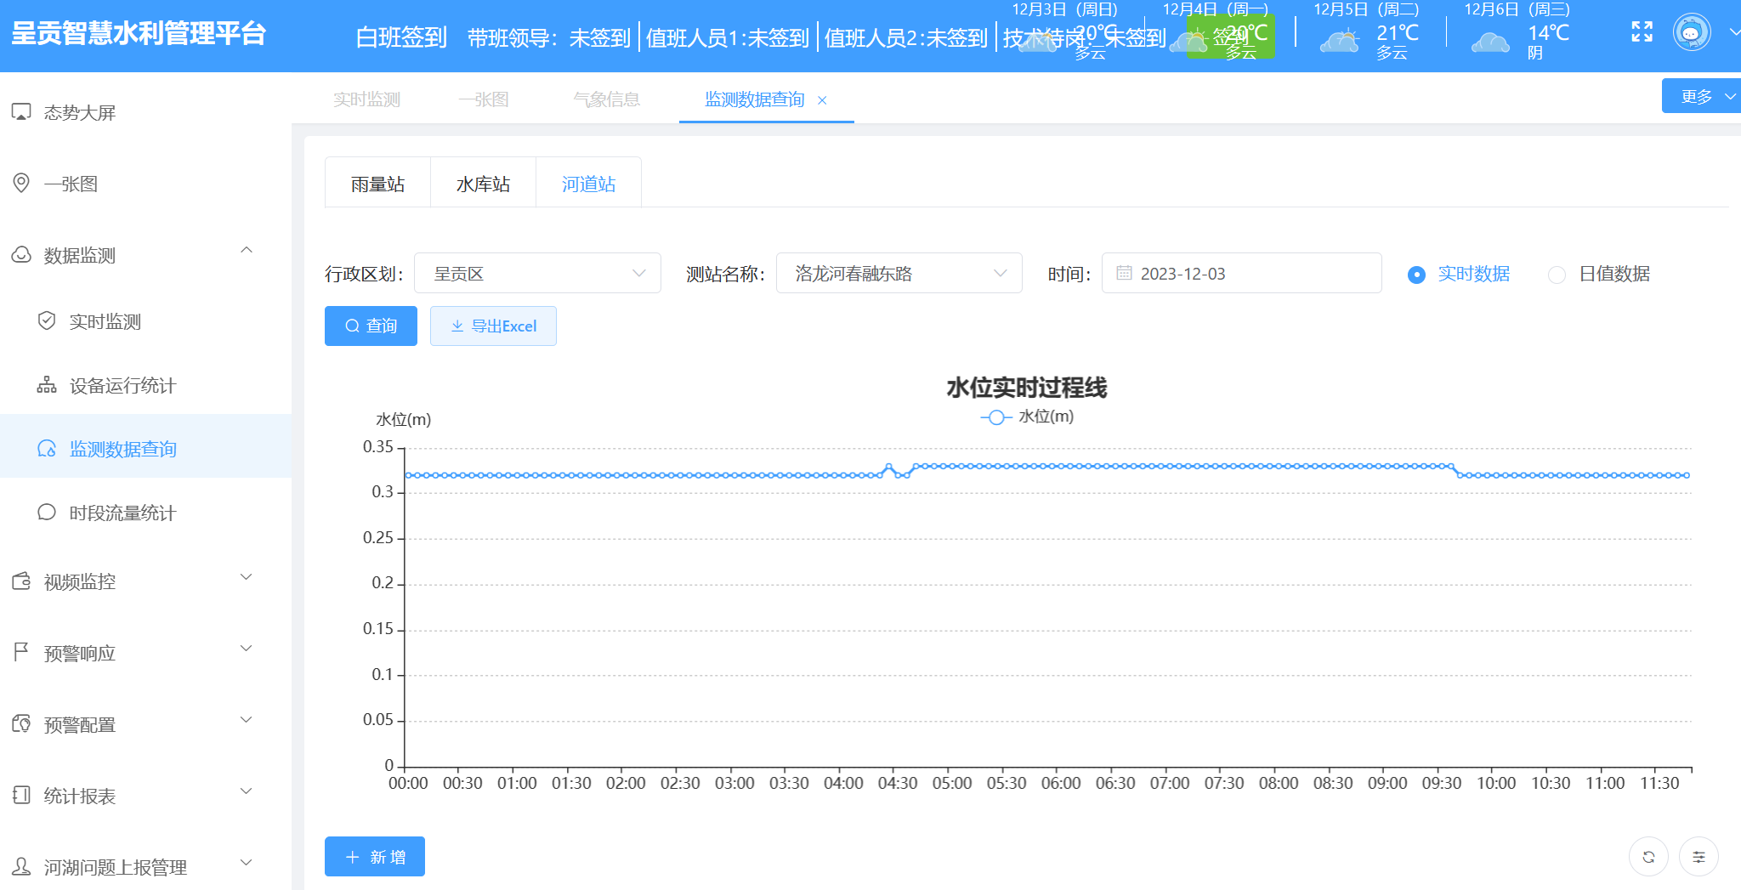Click the 新增 add button
This screenshot has height=890, width=1741.
tap(375, 857)
